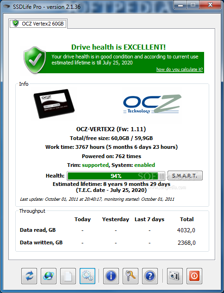224x293 pixels.
Task: Open settings with the gears icon
Action: click(x=87, y=276)
